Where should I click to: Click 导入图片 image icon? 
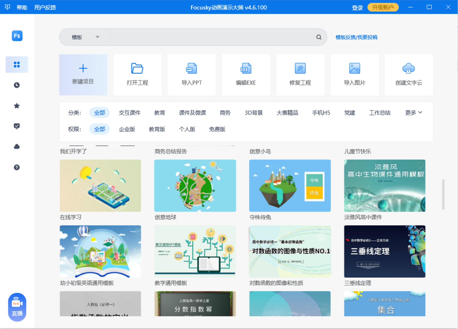(x=354, y=68)
